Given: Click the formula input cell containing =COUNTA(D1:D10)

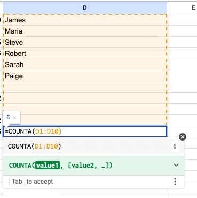Looking at the screenshot, I should (x=85, y=131).
